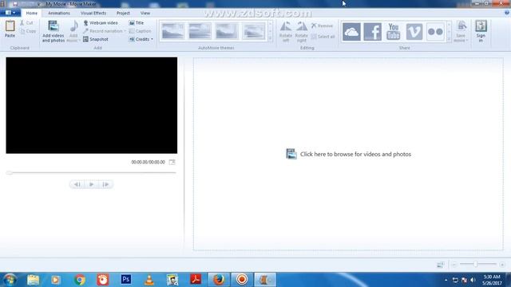Open the blue File menu button
The width and height of the screenshot is (511, 287).
click(x=10, y=13)
